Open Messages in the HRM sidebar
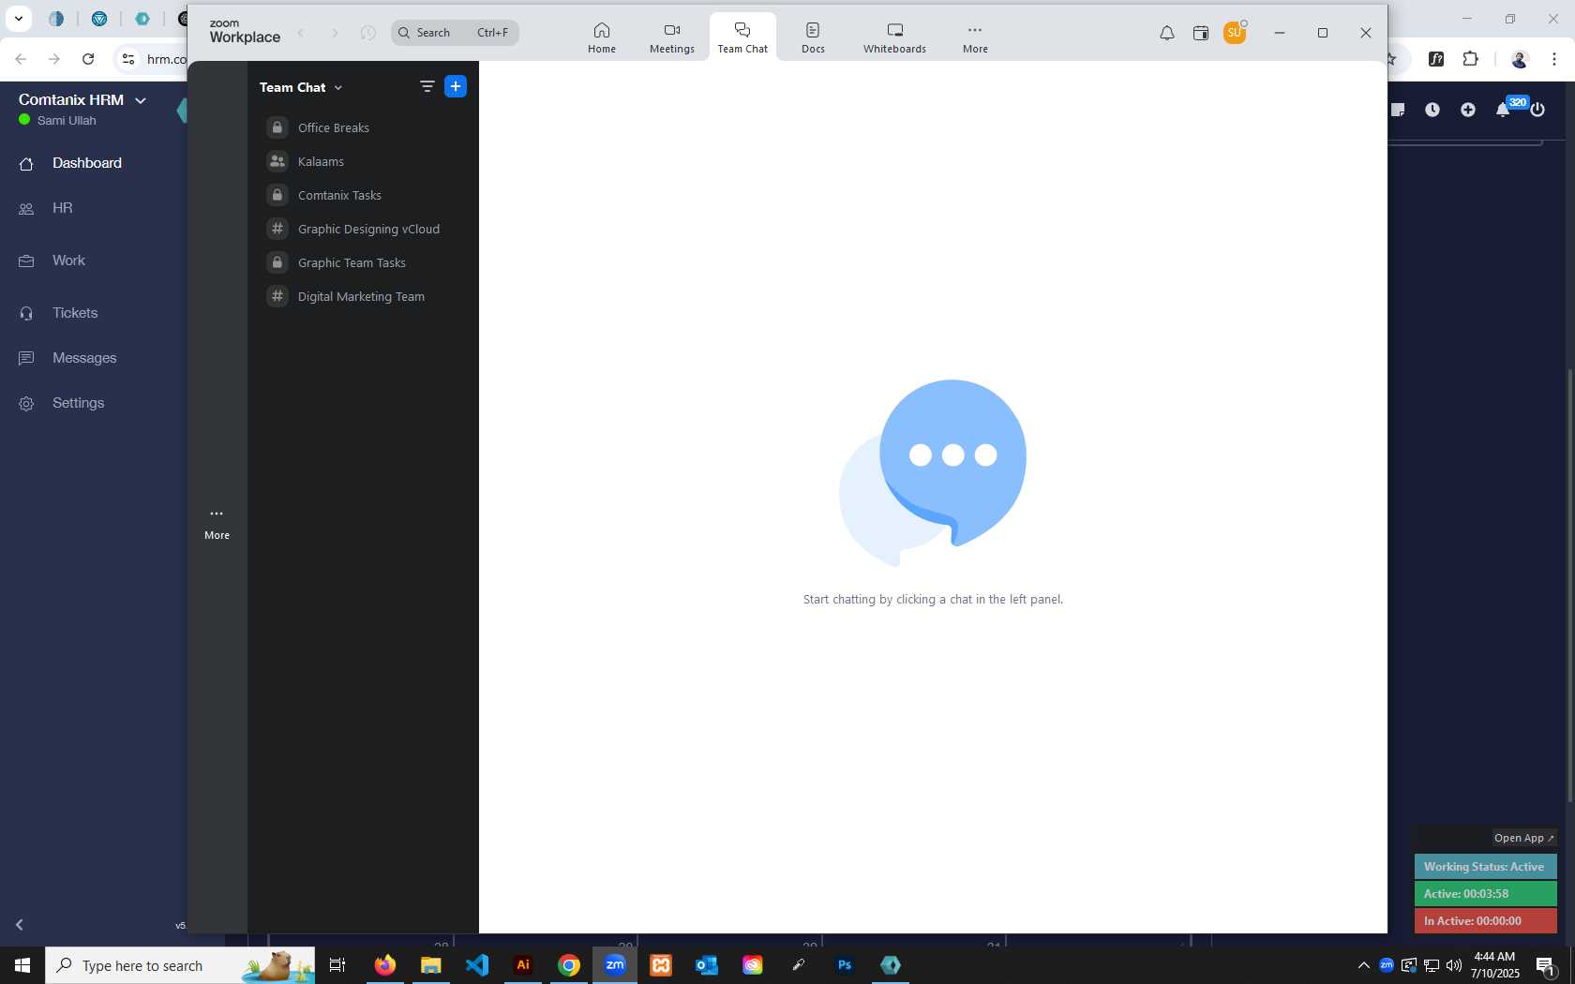 (84, 358)
